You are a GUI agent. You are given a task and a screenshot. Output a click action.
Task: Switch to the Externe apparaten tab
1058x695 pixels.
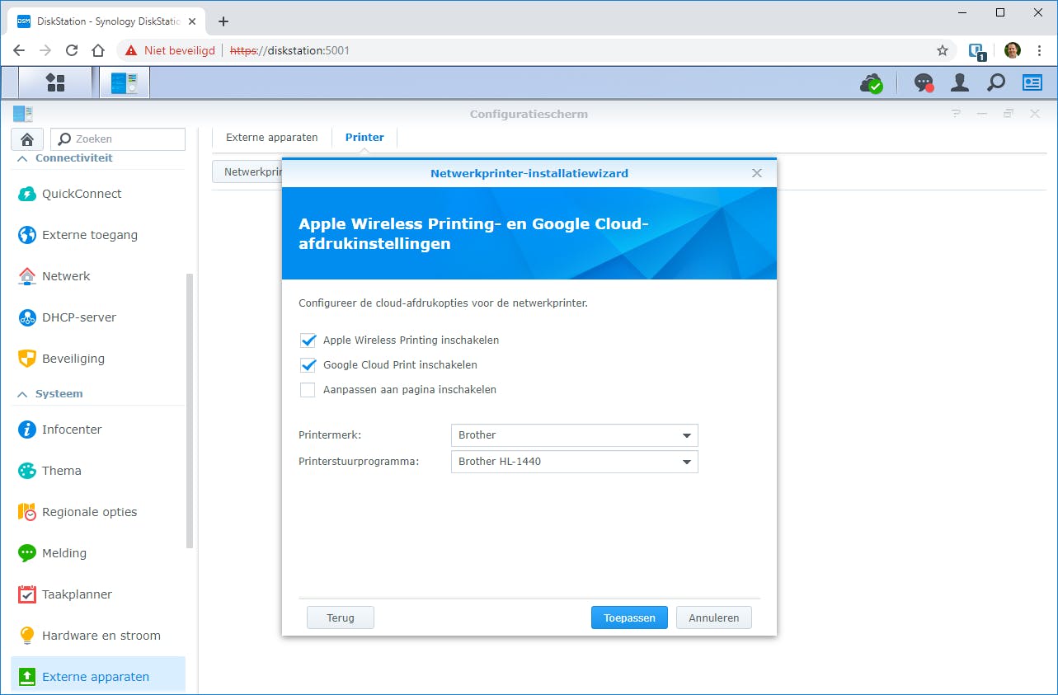coord(270,137)
